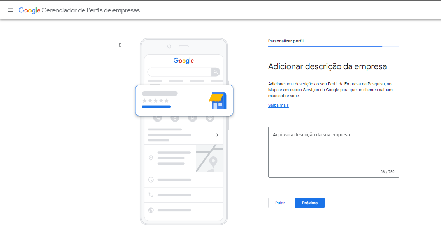Click the Gerenciador de Perfis de empresas title
Screen dimensions: 441x233
pyautogui.click(x=91, y=10)
